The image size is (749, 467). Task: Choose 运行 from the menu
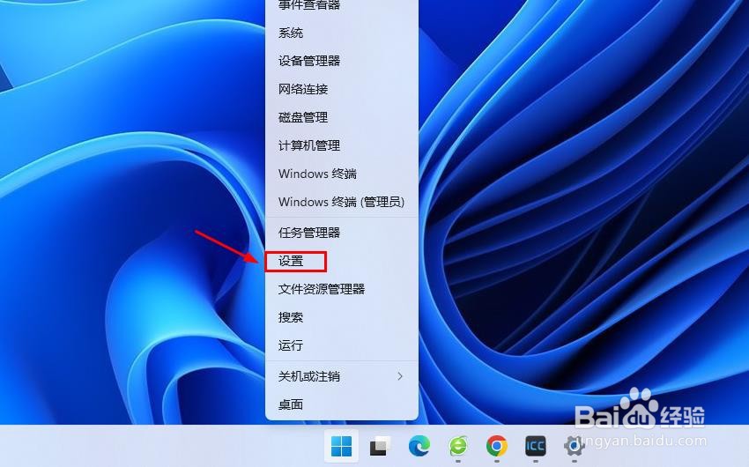coord(342,345)
